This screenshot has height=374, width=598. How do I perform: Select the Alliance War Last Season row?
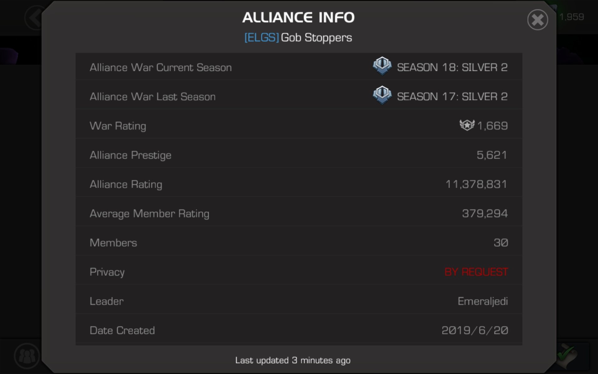(299, 96)
